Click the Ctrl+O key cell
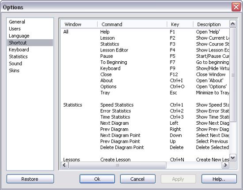 coord(177,86)
